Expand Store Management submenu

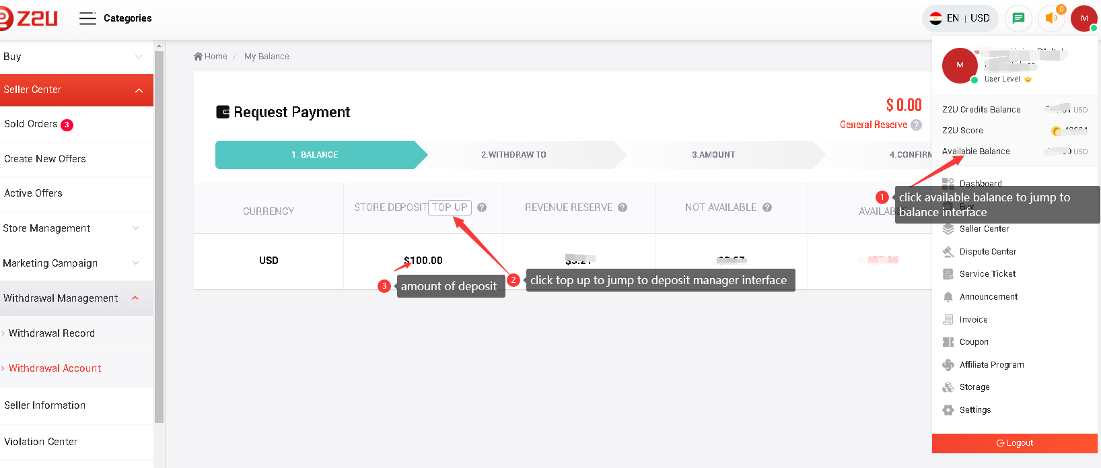(x=136, y=228)
